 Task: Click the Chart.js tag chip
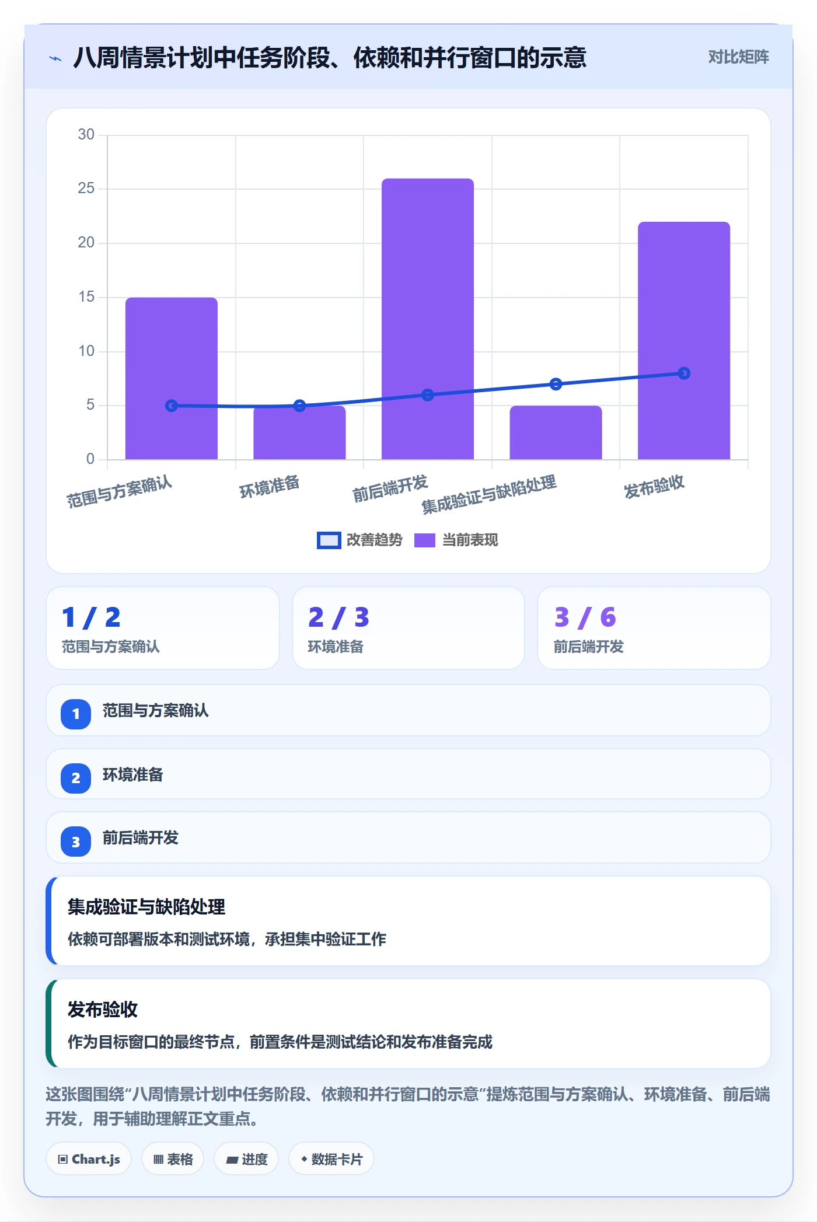point(89,1159)
